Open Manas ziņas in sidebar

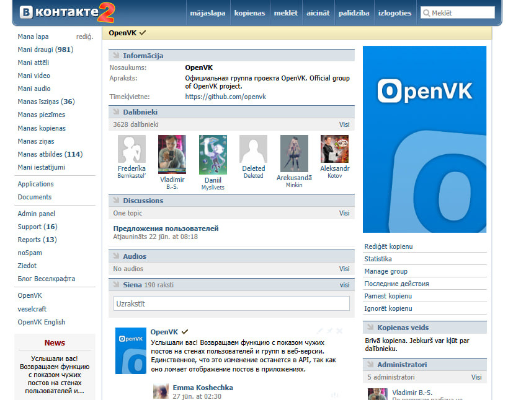coord(36,141)
